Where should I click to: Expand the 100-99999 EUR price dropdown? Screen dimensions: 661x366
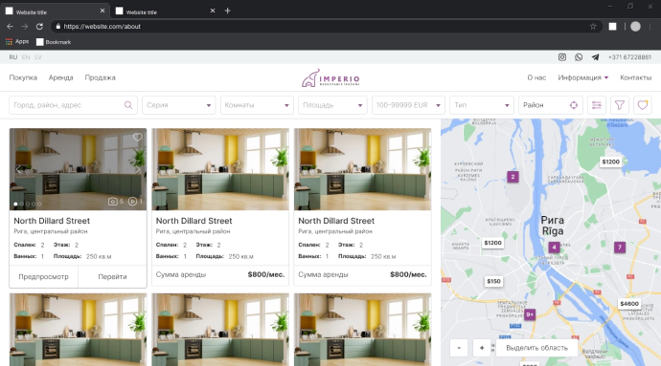click(408, 105)
